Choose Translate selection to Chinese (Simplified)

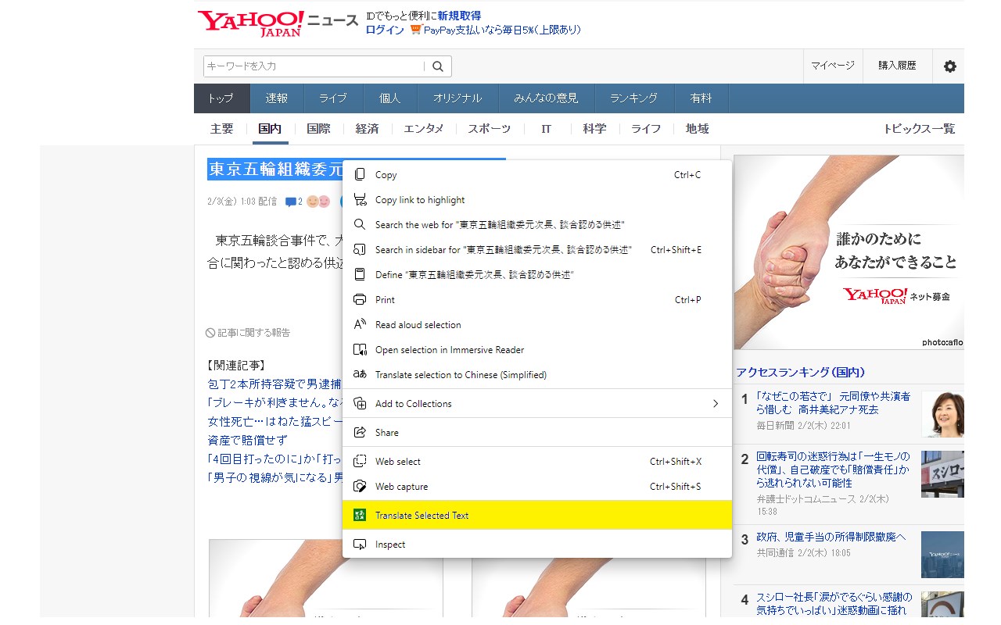pyautogui.click(x=537, y=375)
